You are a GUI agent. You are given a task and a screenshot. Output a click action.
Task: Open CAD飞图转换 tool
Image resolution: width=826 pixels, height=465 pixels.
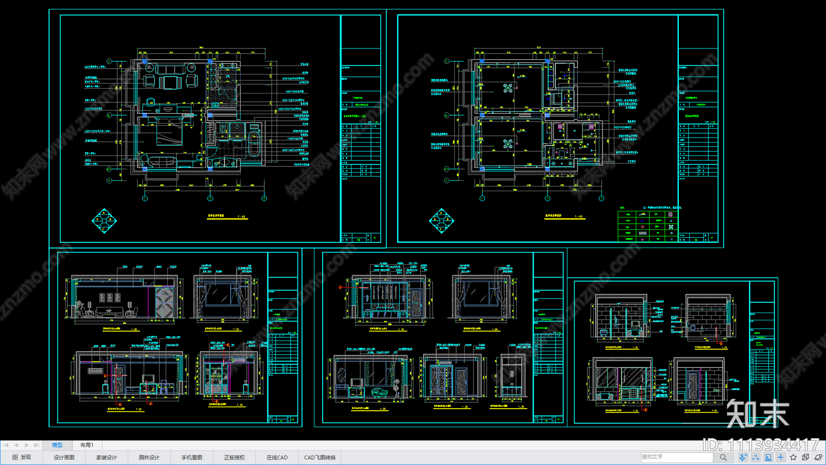pyautogui.click(x=320, y=457)
